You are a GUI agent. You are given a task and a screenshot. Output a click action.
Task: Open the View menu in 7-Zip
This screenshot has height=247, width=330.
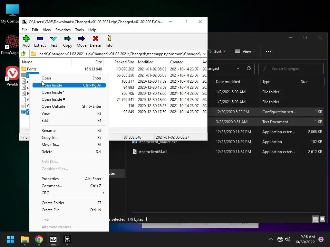click(x=47, y=30)
